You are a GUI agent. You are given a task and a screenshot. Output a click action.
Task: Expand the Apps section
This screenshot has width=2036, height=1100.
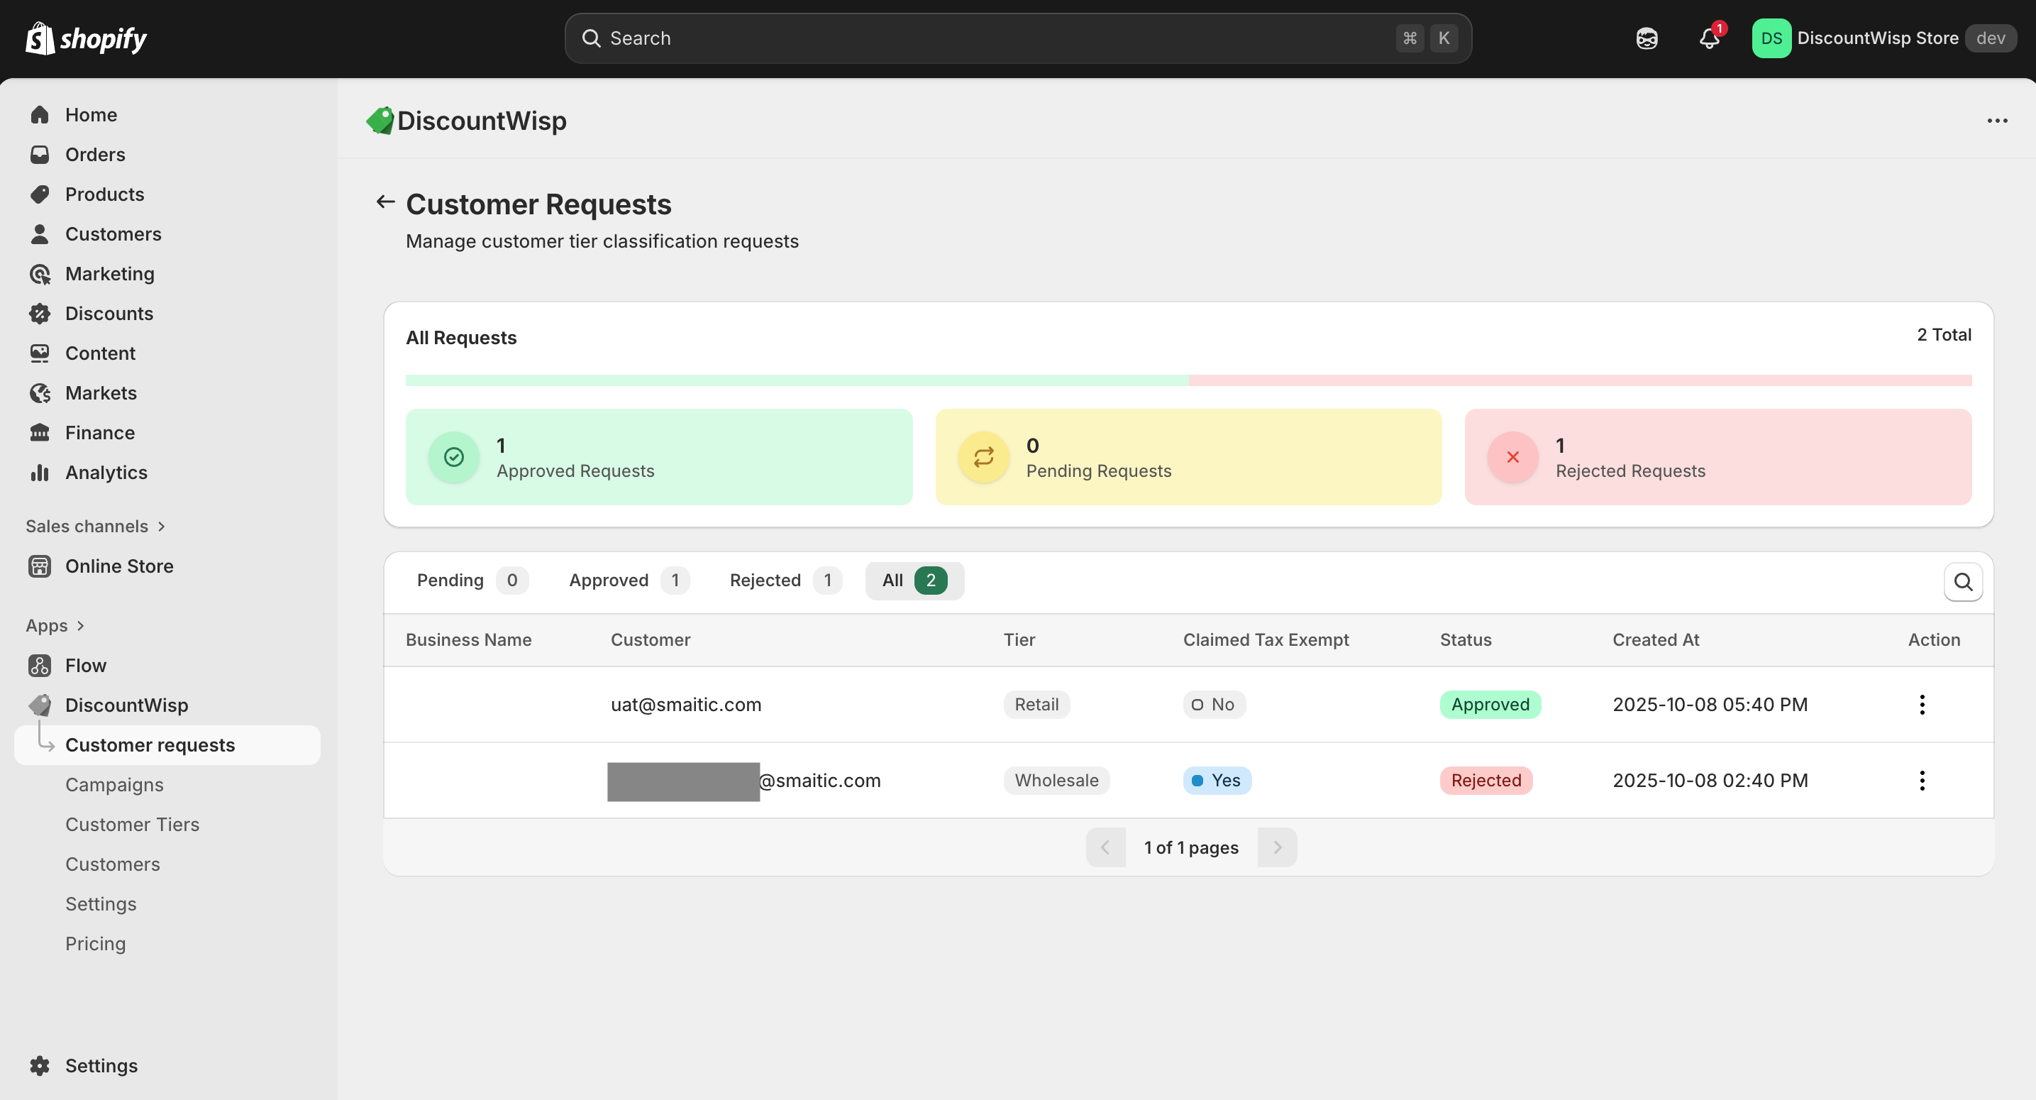[x=55, y=625]
